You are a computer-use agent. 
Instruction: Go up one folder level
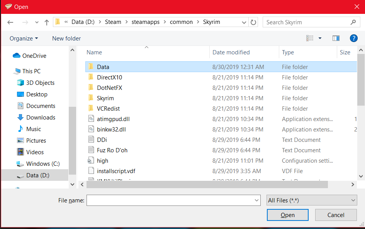(x=47, y=22)
